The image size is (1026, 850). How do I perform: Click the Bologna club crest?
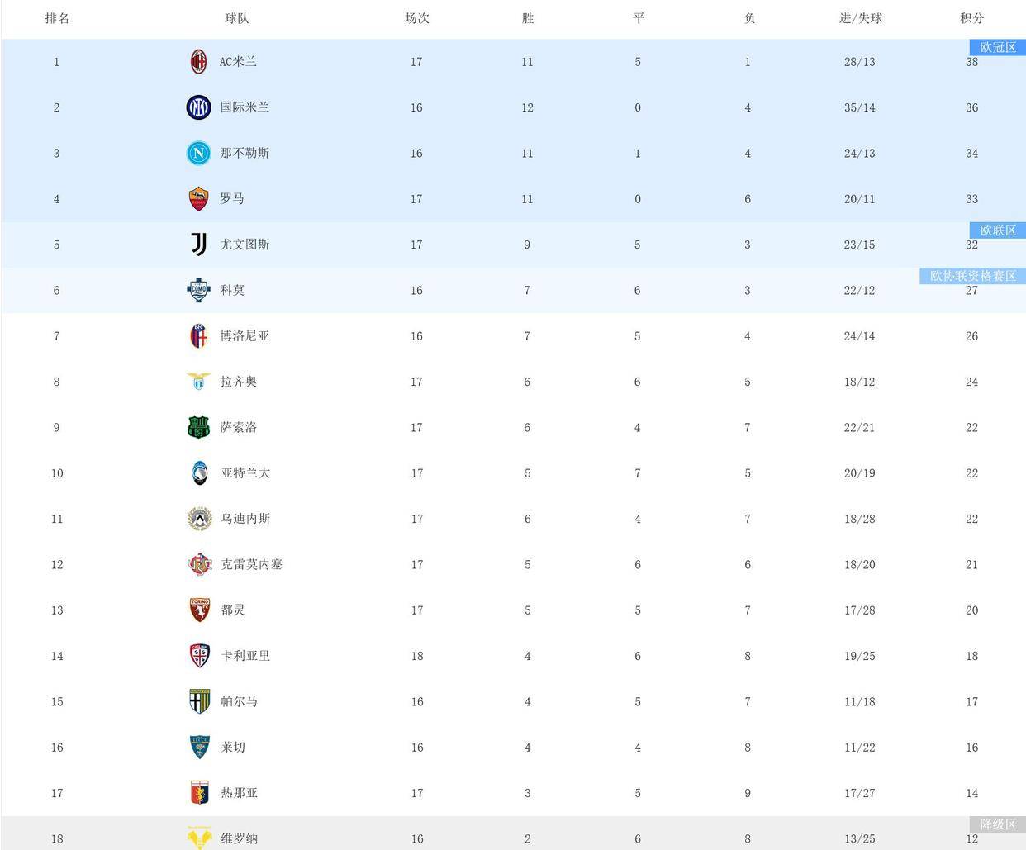point(198,336)
